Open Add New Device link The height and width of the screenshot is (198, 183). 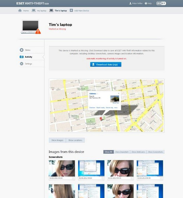[x=82, y=11]
